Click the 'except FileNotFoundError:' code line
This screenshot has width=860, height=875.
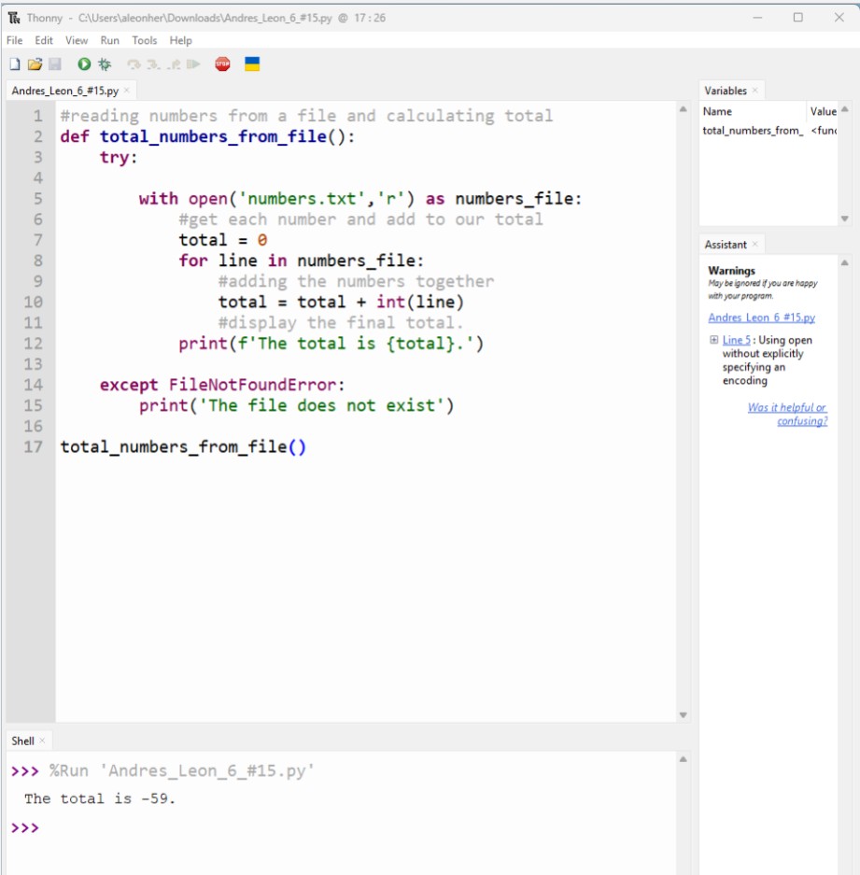[222, 385]
